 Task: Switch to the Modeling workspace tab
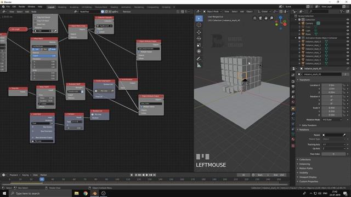(x=62, y=7)
